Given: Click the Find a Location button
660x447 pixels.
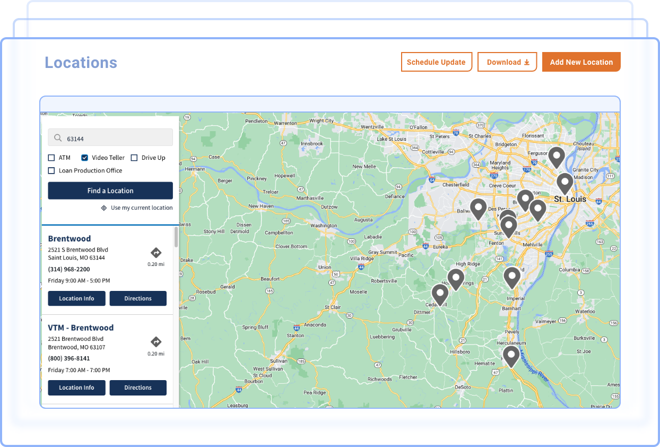Looking at the screenshot, I should point(110,191).
